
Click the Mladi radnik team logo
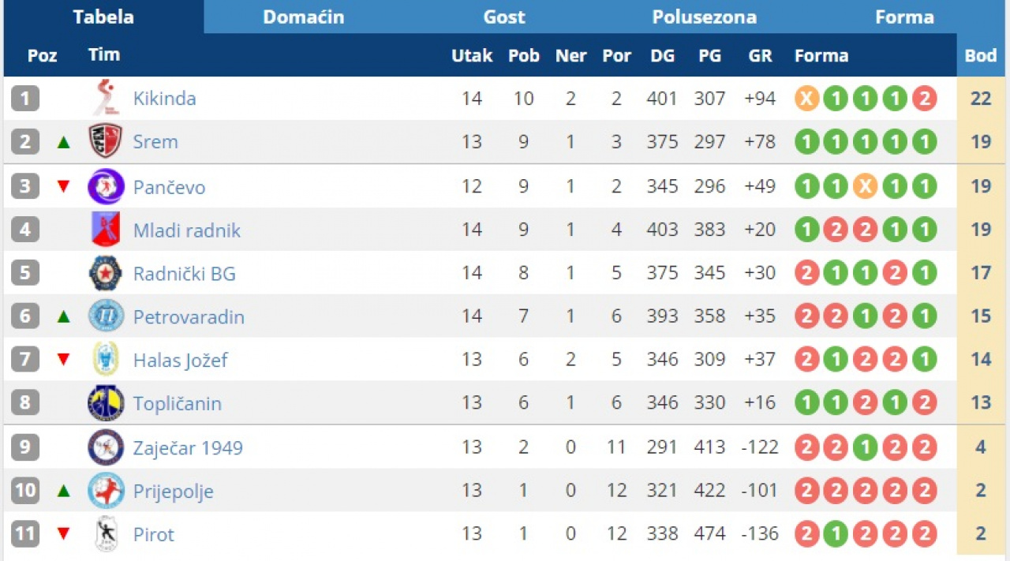click(105, 230)
